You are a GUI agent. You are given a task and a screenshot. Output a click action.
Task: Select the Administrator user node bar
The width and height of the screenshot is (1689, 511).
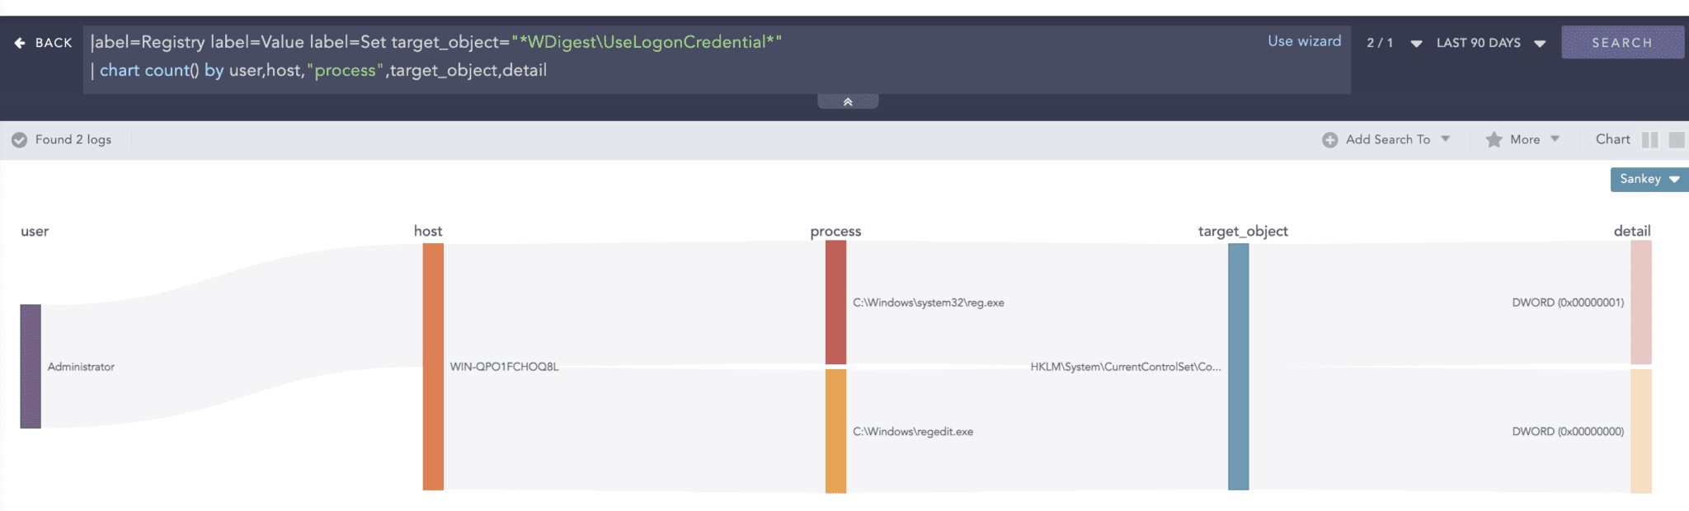tap(31, 366)
